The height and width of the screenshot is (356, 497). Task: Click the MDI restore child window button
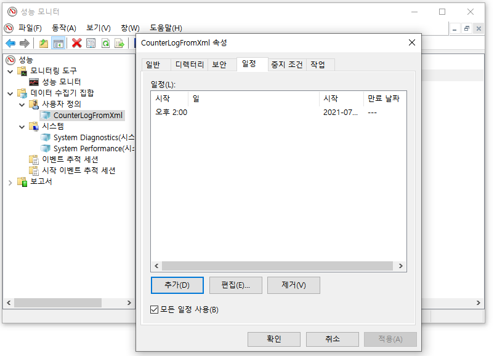[x=467, y=28]
